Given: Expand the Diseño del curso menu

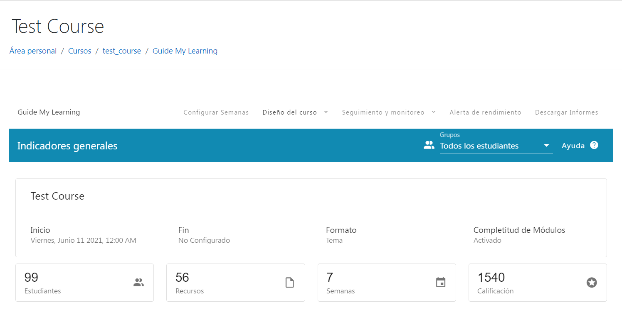Looking at the screenshot, I should [x=295, y=112].
